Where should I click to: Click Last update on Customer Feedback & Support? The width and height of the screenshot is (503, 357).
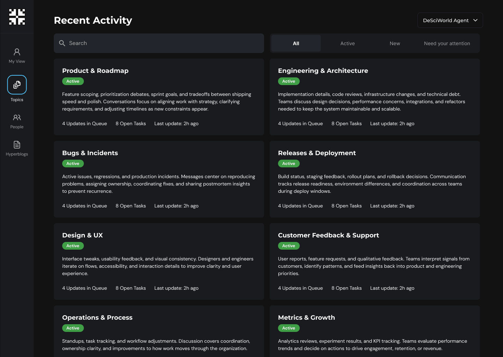point(392,288)
